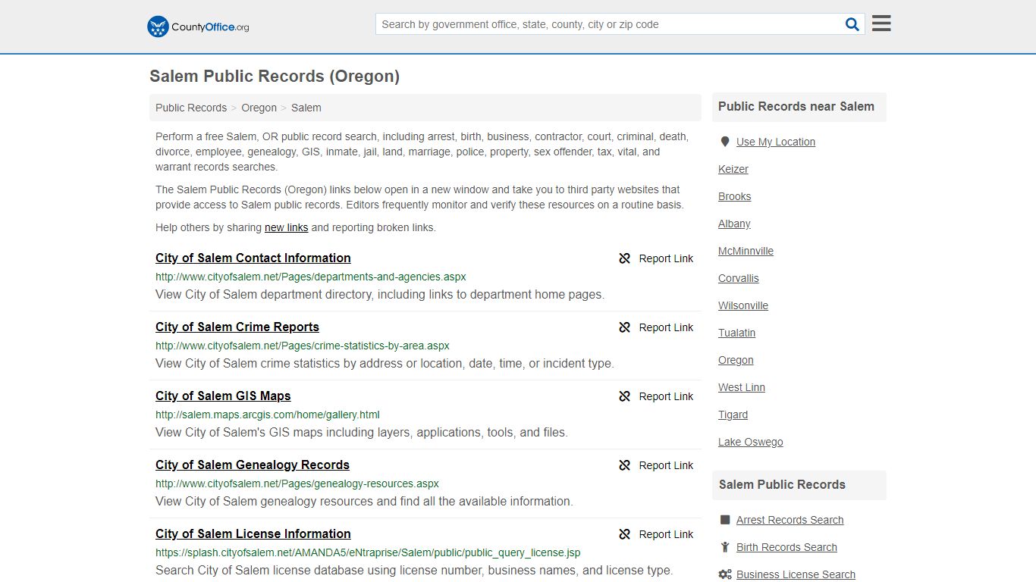This screenshot has width=1036, height=582.
Task: Open City of Salem Contact Information
Action: [253, 258]
